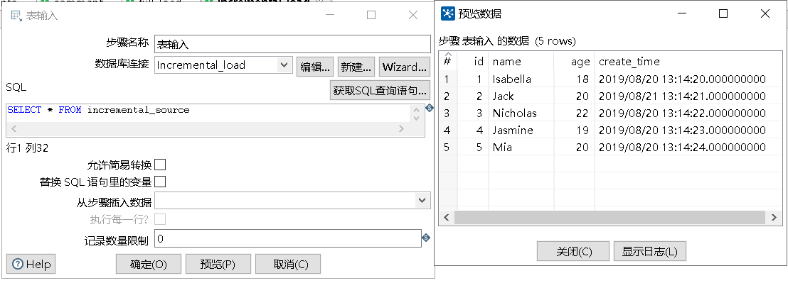
Task: Open the connection Wizard... button
Action: (x=405, y=67)
